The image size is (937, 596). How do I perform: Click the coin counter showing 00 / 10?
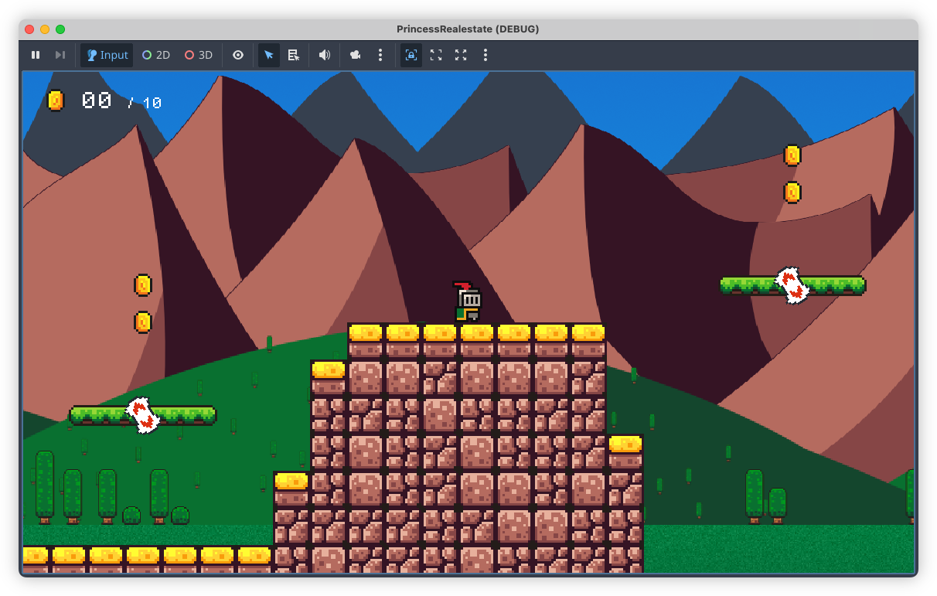(x=104, y=101)
